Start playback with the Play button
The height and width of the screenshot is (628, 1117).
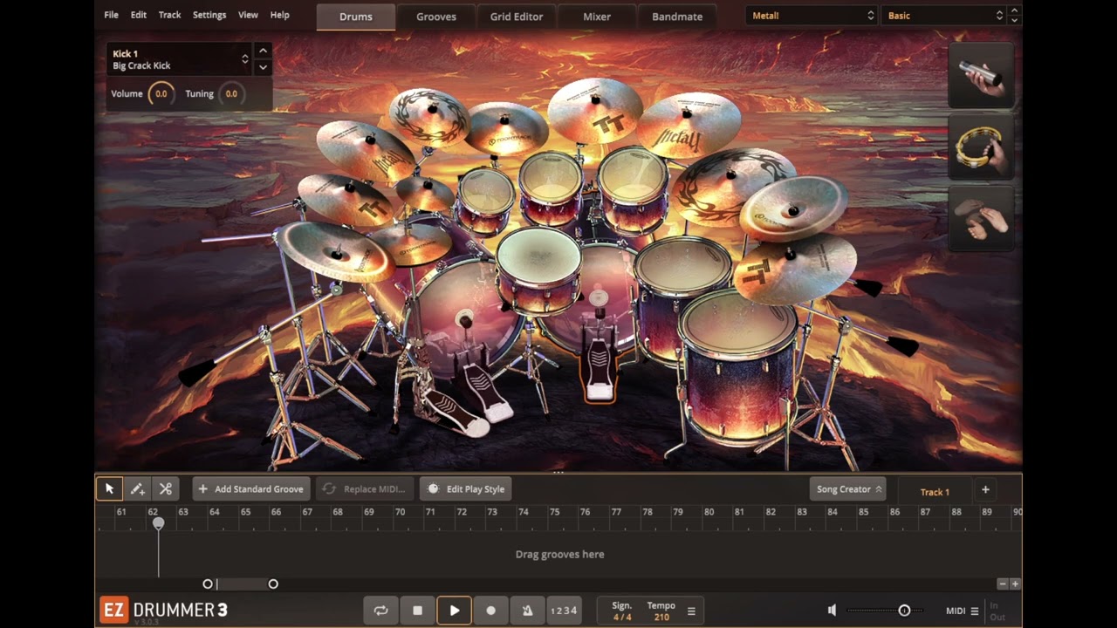454,611
